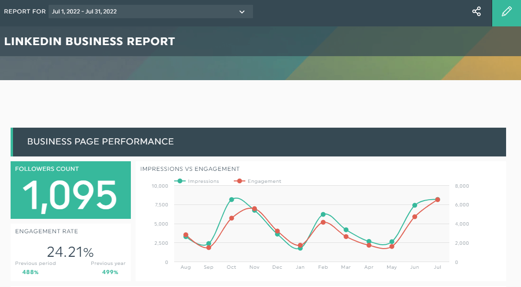The height and width of the screenshot is (287, 521).
Task: Click the Jun impressions data point
Action: click(x=415, y=205)
